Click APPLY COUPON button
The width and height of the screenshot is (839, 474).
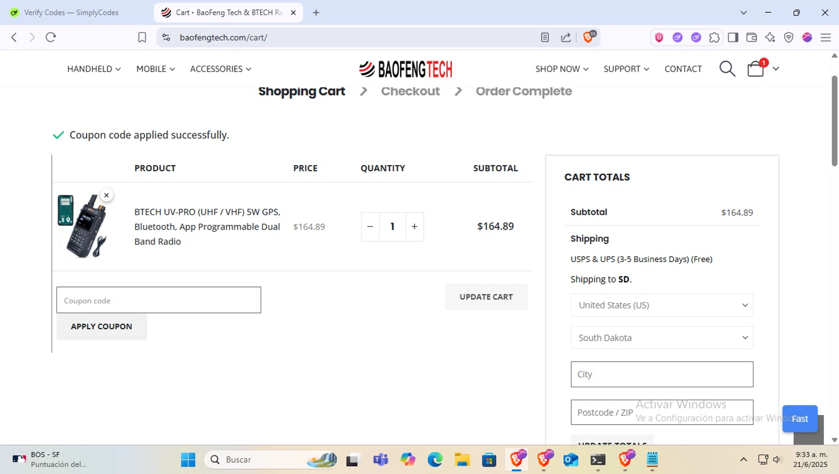coord(102,326)
